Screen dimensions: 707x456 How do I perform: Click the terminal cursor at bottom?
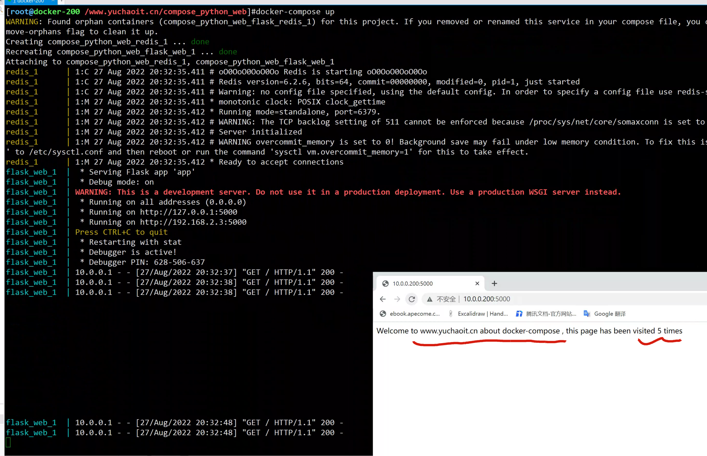point(8,442)
